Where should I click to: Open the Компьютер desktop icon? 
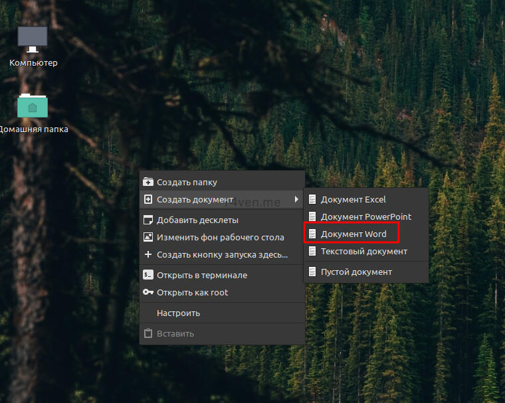tap(33, 39)
